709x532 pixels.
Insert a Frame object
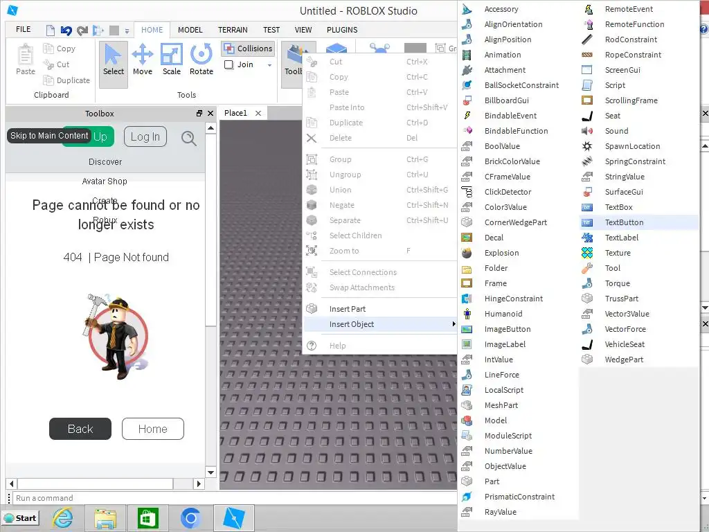tap(518, 283)
